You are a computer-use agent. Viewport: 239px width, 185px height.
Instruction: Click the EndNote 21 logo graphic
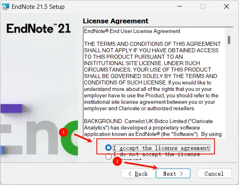tap(39, 29)
